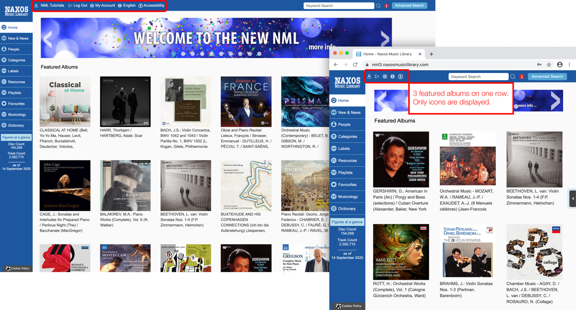Screen dimensions: 576x310
Task: Click the log out icon in the small window
Action: pos(377,76)
